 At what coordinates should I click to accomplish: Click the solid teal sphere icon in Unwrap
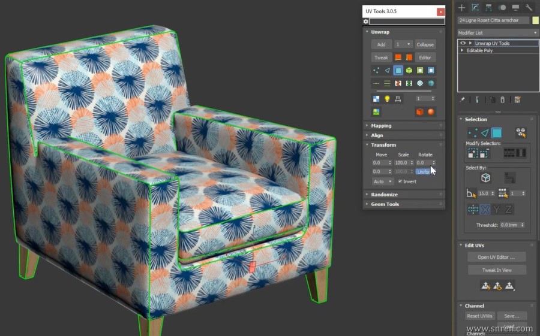[x=431, y=83]
